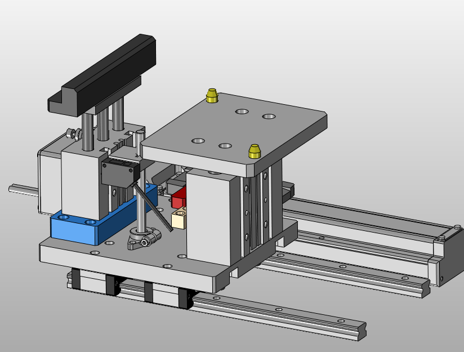The image size is (464, 352).
Task: Select the diagonal black rod
Action: pyautogui.click(x=152, y=207)
